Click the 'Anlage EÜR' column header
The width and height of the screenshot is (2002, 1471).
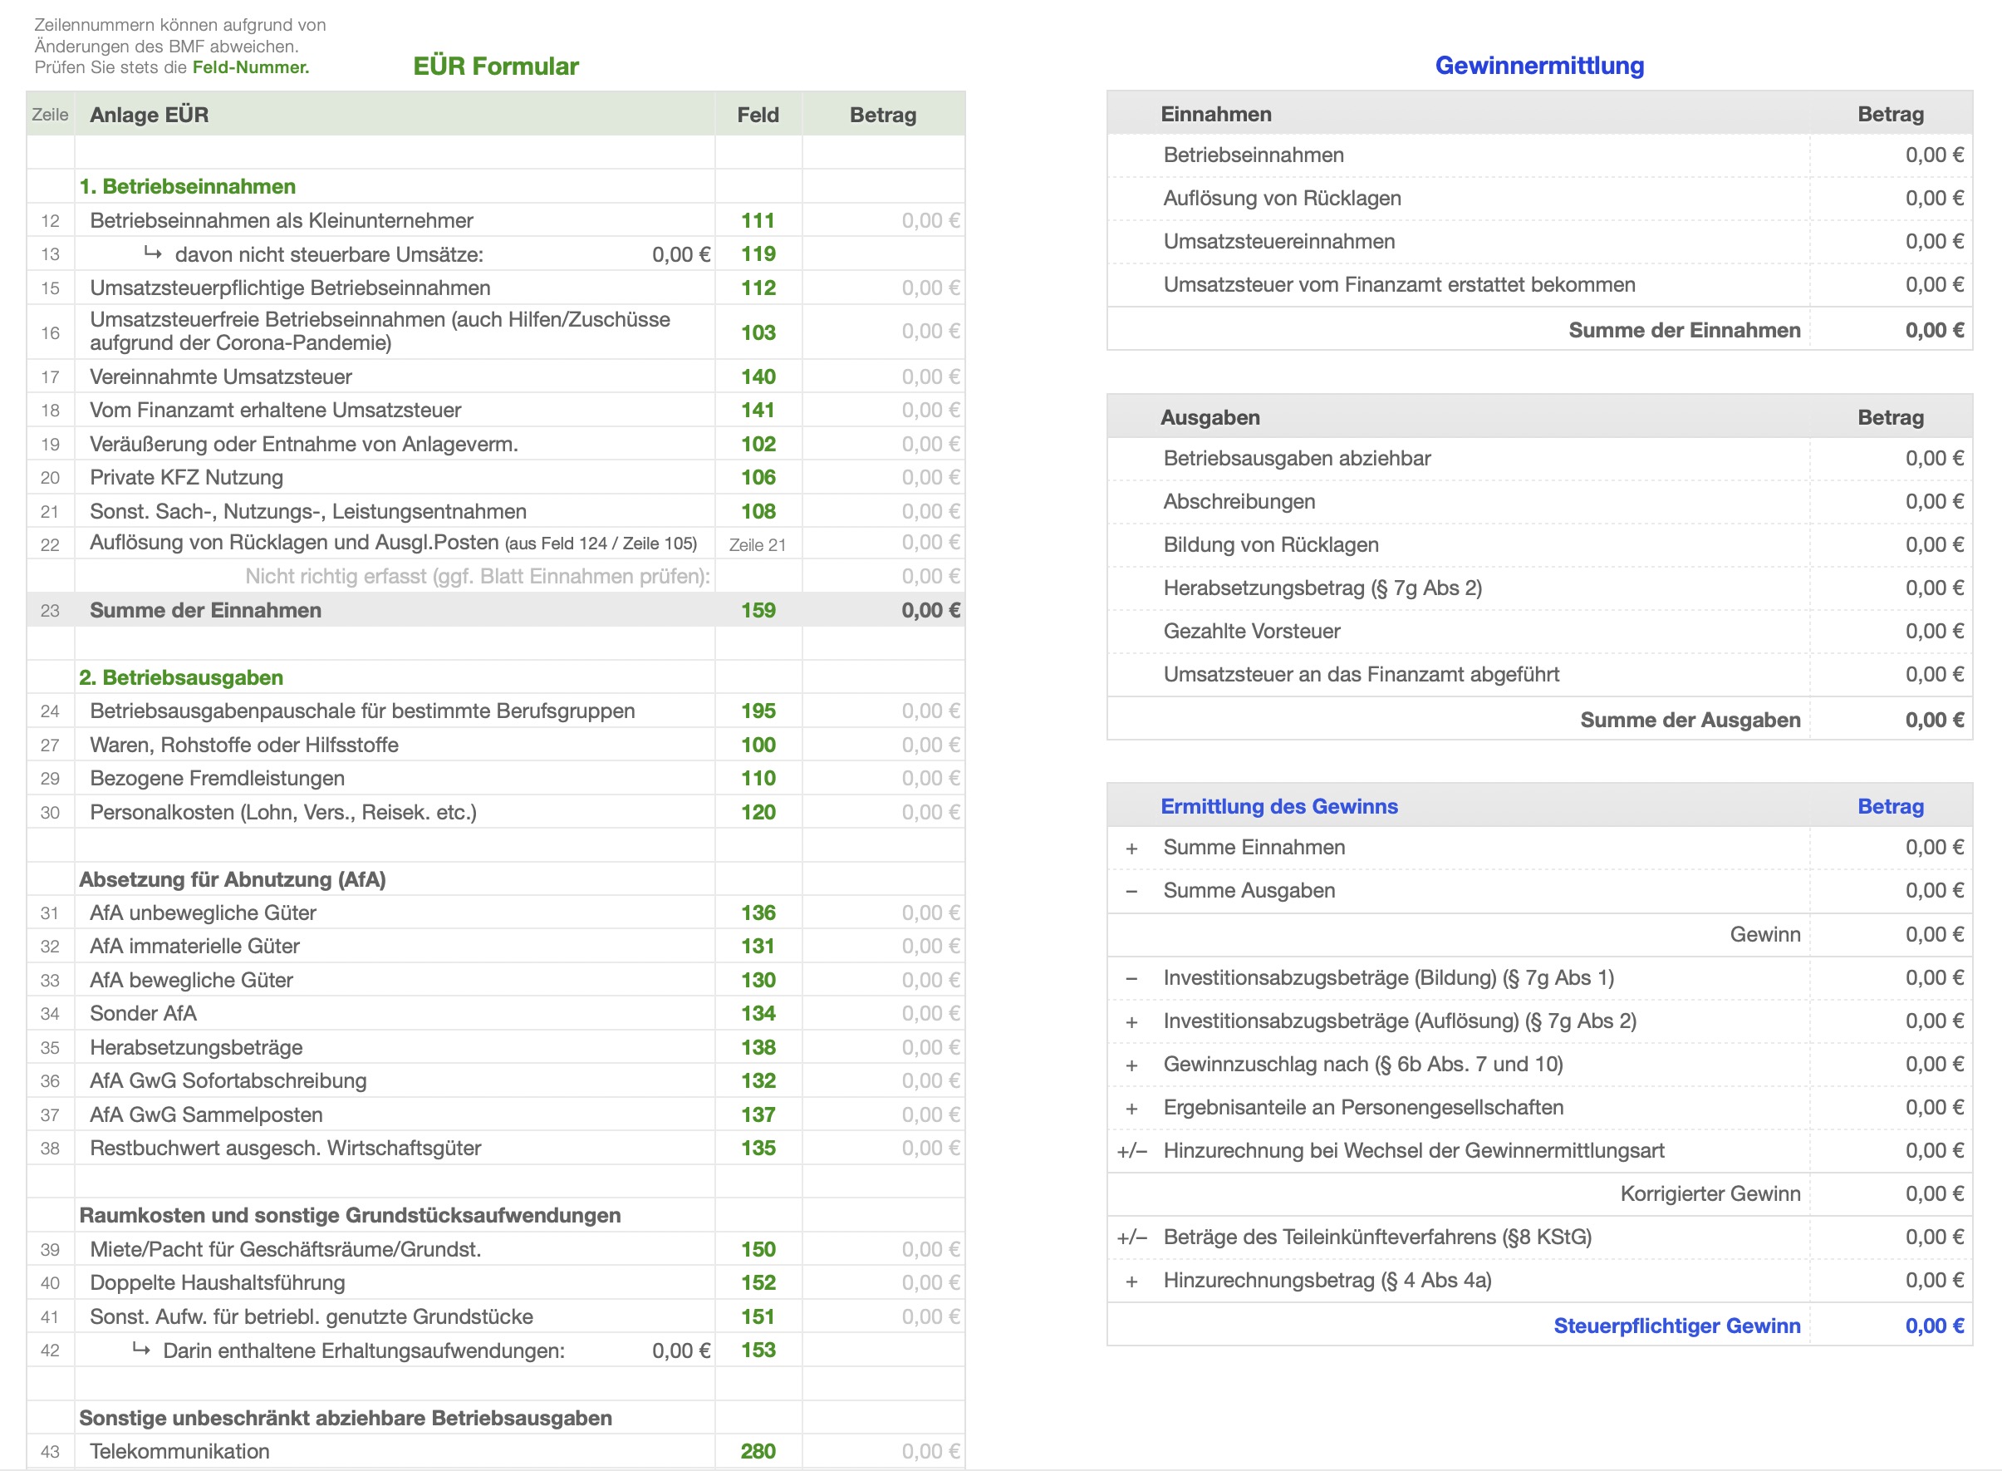[x=150, y=115]
